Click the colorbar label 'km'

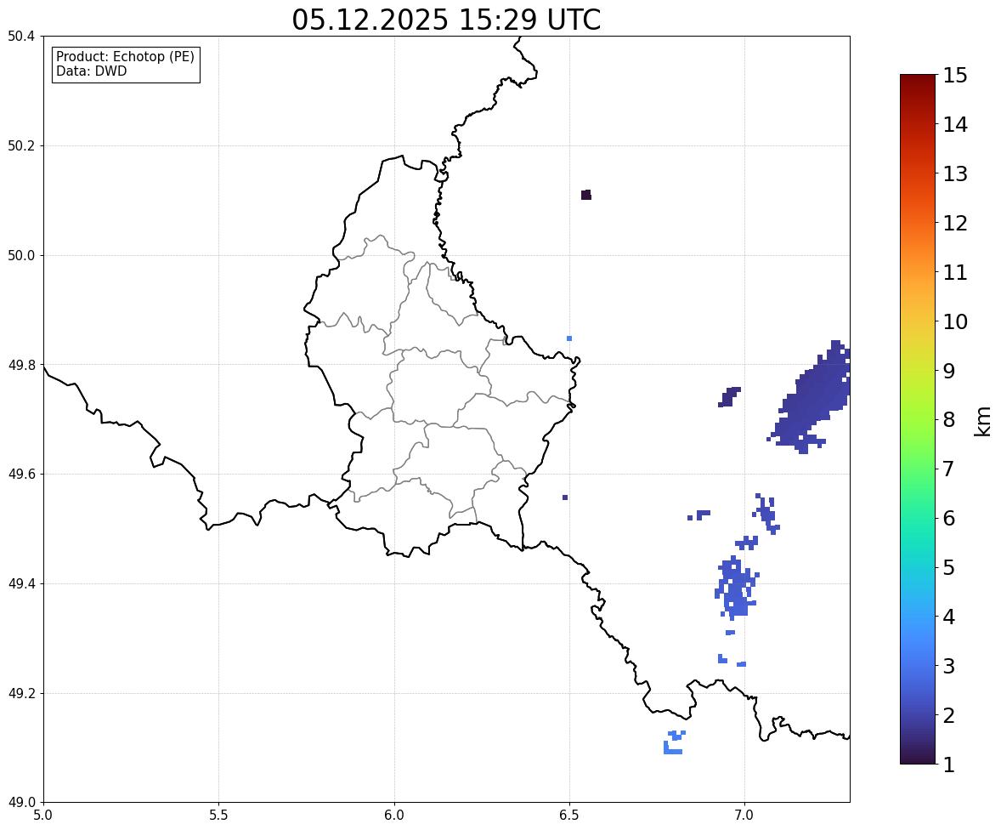click(x=982, y=421)
